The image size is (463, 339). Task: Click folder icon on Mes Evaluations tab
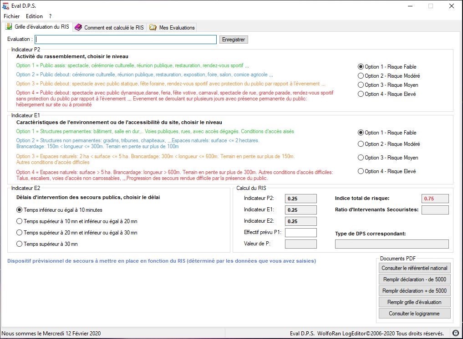pyautogui.click(x=153, y=28)
